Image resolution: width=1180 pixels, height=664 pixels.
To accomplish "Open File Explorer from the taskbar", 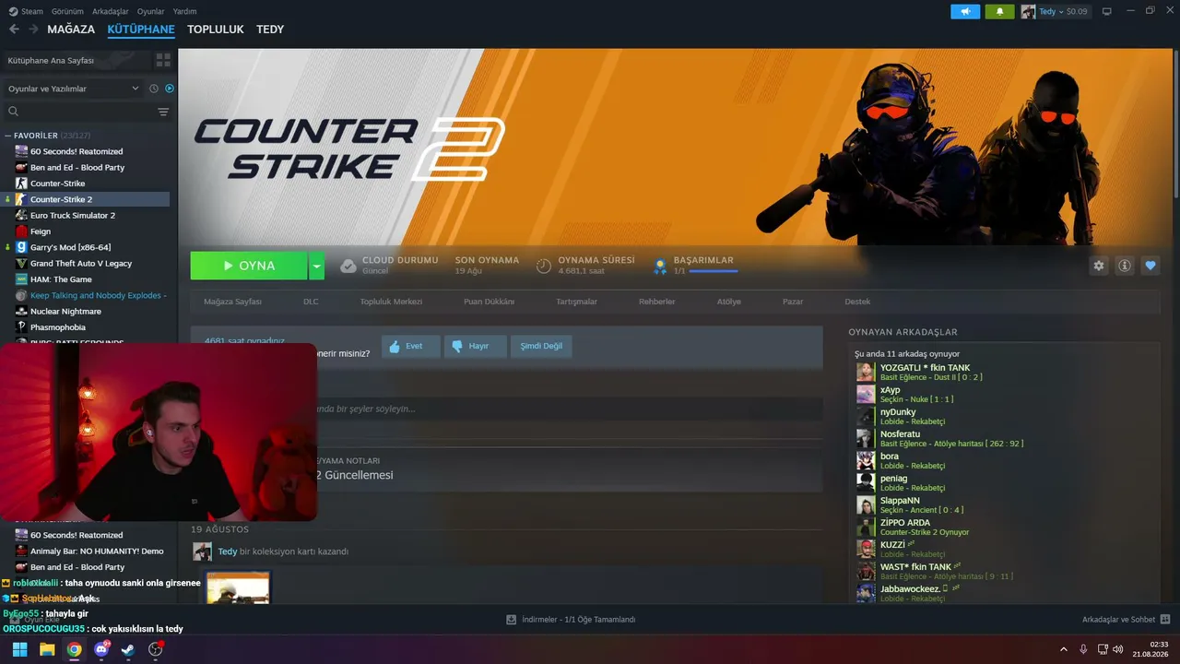I will pos(47,649).
